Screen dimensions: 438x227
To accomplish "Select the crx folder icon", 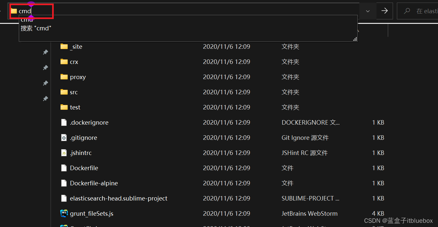I will click(x=64, y=62).
